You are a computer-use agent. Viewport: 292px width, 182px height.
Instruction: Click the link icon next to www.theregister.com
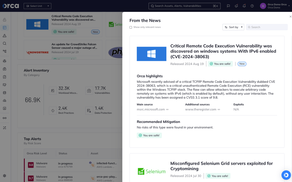click(x=219, y=109)
